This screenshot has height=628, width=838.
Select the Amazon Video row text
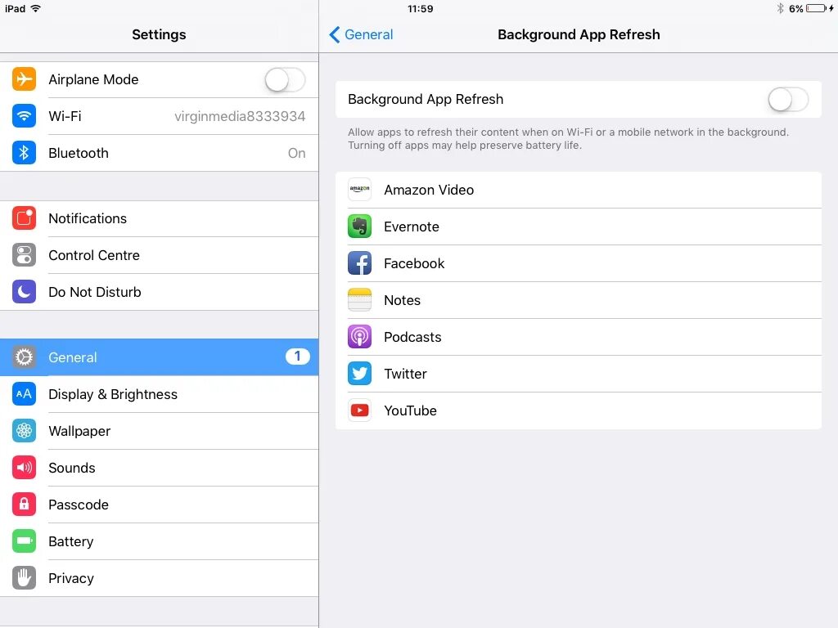tap(429, 190)
